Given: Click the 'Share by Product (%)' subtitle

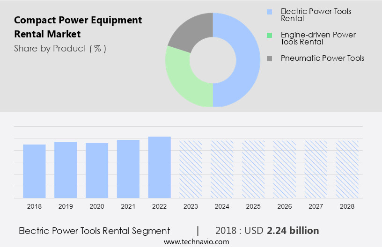Looking at the screenshot, I should [60, 48].
